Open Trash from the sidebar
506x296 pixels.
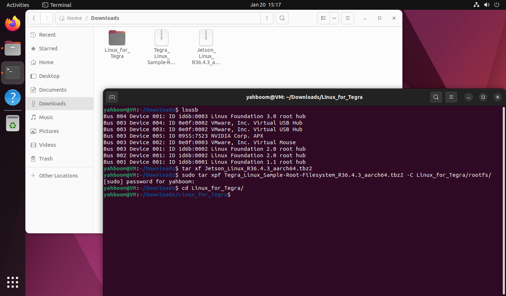(x=45, y=158)
